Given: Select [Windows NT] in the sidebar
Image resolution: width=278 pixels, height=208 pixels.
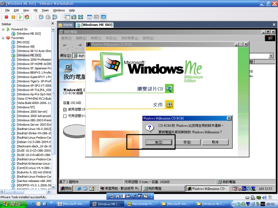Looking at the screenshot, I should coord(25,107).
